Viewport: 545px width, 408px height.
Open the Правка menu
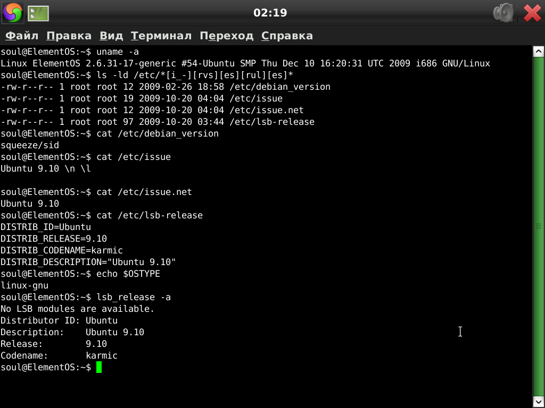(x=69, y=36)
